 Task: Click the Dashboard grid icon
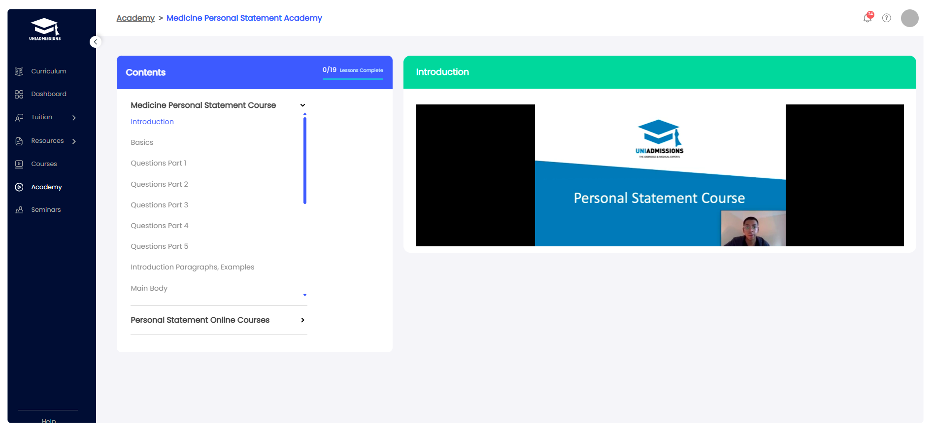[x=19, y=94]
